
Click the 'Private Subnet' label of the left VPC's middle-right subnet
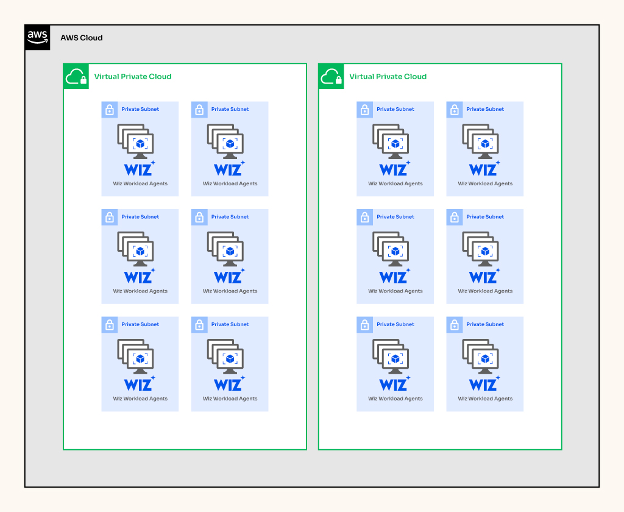coord(230,216)
